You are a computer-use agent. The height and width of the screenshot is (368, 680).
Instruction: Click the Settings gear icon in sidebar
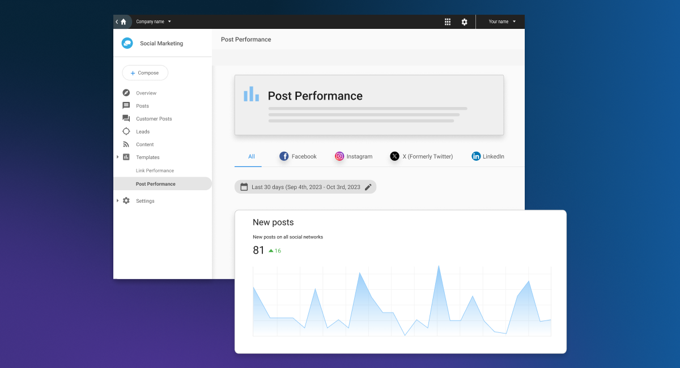(126, 200)
